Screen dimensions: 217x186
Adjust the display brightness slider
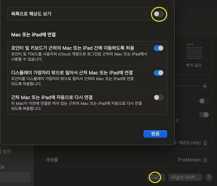point(187,86)
